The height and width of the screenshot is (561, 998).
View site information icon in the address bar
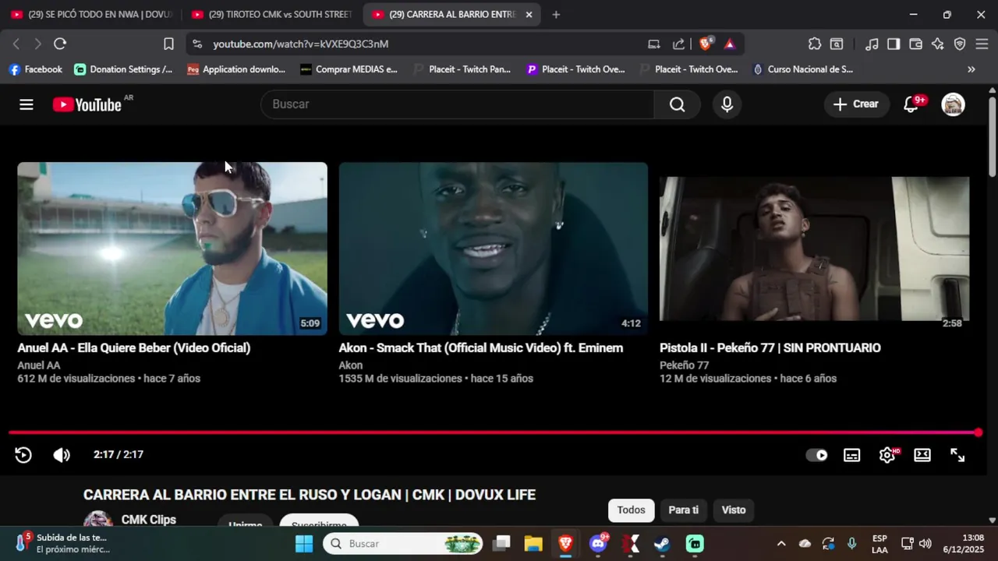197,44
